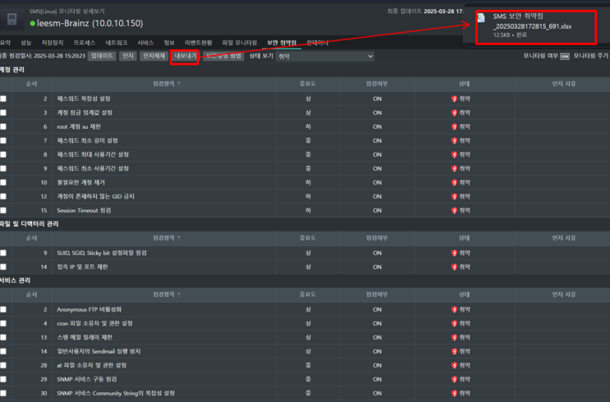Tick the checkbox for 불필요한 계정 제거

tap(4, 182)
